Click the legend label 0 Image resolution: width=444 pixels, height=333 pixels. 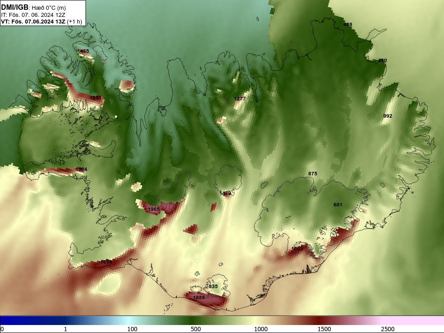click(2, 329)
